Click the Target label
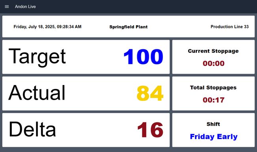Image resolution: width=257 pixels, height=152 pixels. [x=37, y=57]
